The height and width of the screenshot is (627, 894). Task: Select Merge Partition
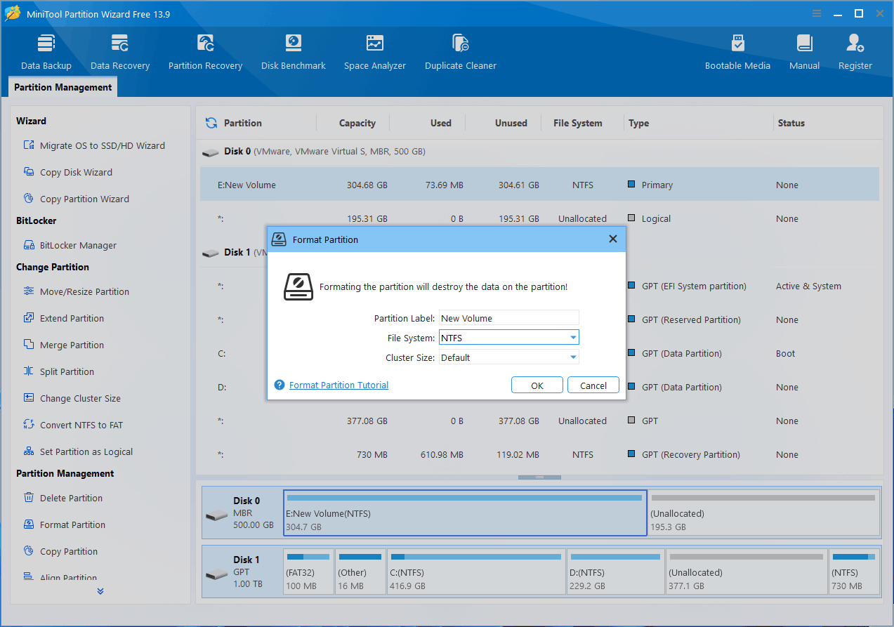click(63, 345)
